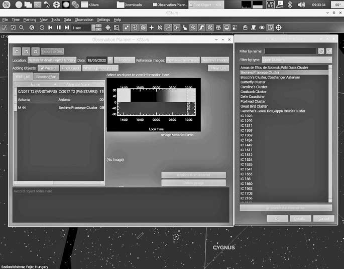Open the File menu
The image size is (344, 269).
pyautogui.click(x=5, y=20)
